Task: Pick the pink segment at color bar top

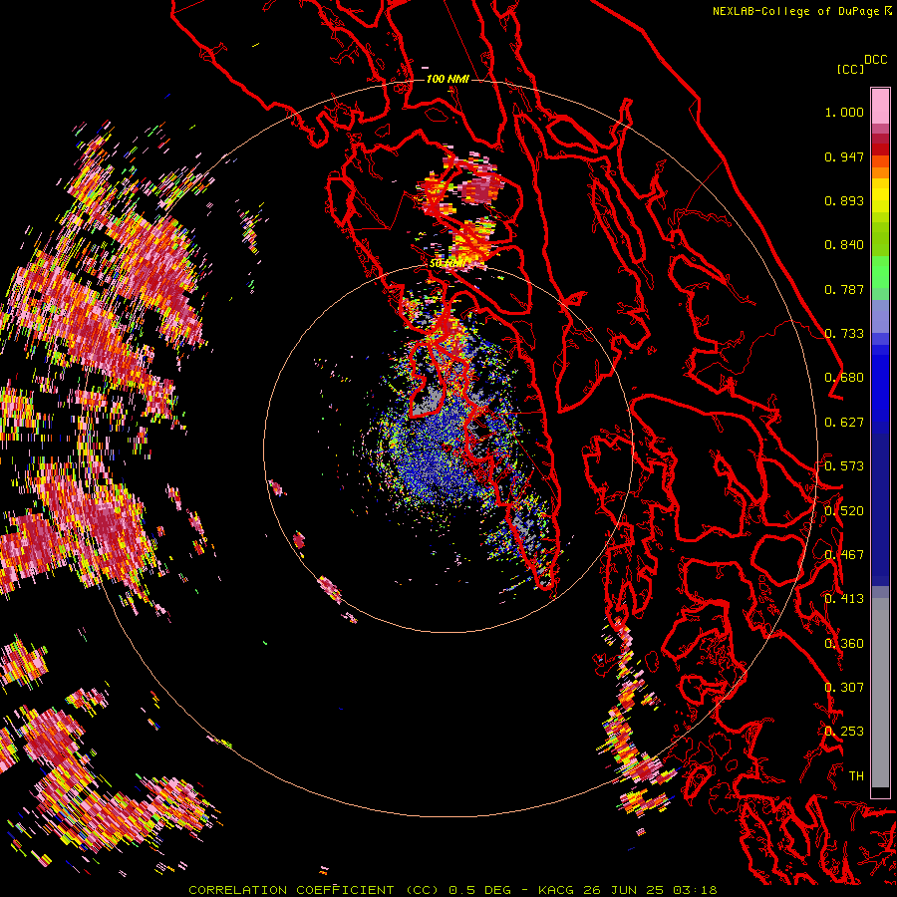Action: [880, 106]
